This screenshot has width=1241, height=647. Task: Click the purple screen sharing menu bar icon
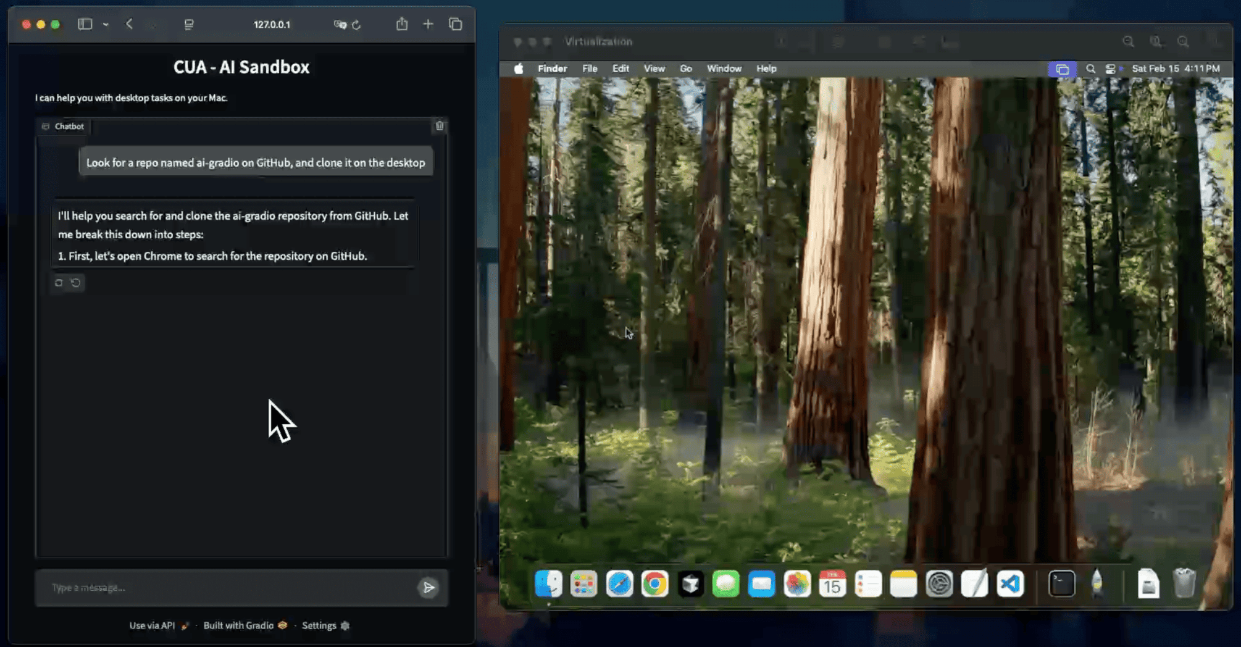1062,69
